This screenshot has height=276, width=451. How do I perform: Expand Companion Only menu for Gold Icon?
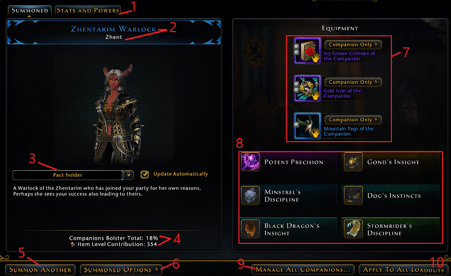point(353,82)
